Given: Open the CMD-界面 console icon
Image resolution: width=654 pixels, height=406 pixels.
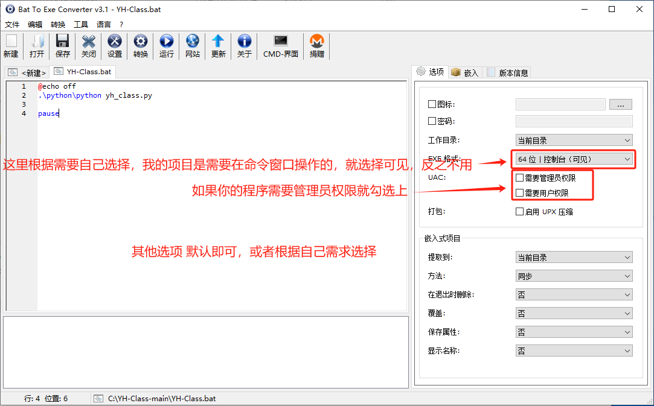Looking at the screenshot, I should coord(281,46).
